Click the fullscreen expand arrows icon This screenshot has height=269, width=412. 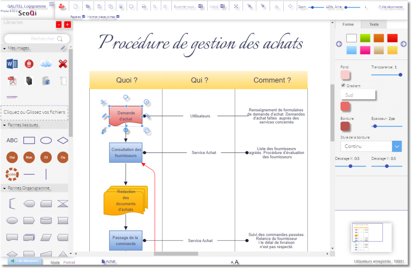(x=236, y=6)
